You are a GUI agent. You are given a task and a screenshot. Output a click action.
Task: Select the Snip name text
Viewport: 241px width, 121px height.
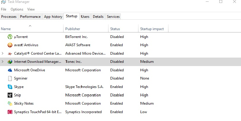click(x=17, y=95)
